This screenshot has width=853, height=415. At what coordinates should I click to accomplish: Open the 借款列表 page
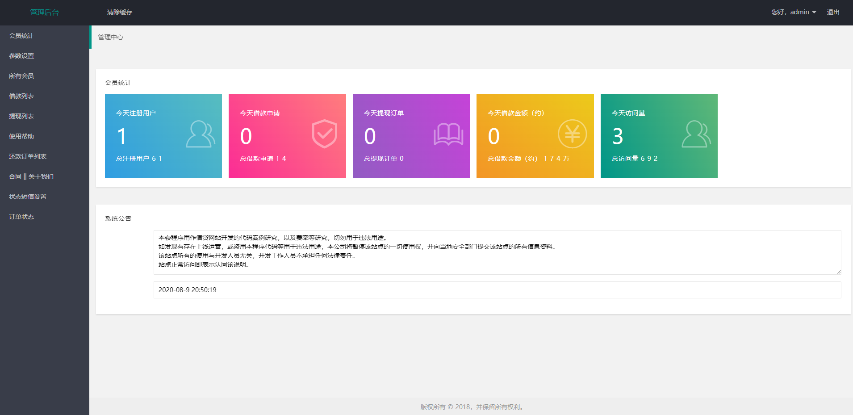pos(21,96)
